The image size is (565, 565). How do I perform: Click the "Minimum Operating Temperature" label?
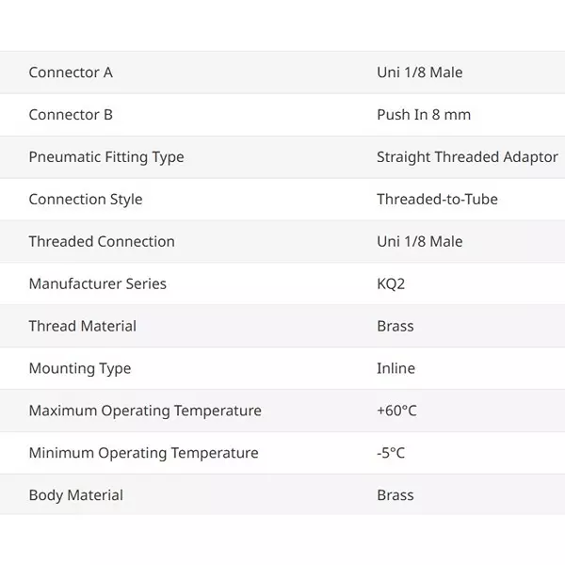[x=143, y=454]
